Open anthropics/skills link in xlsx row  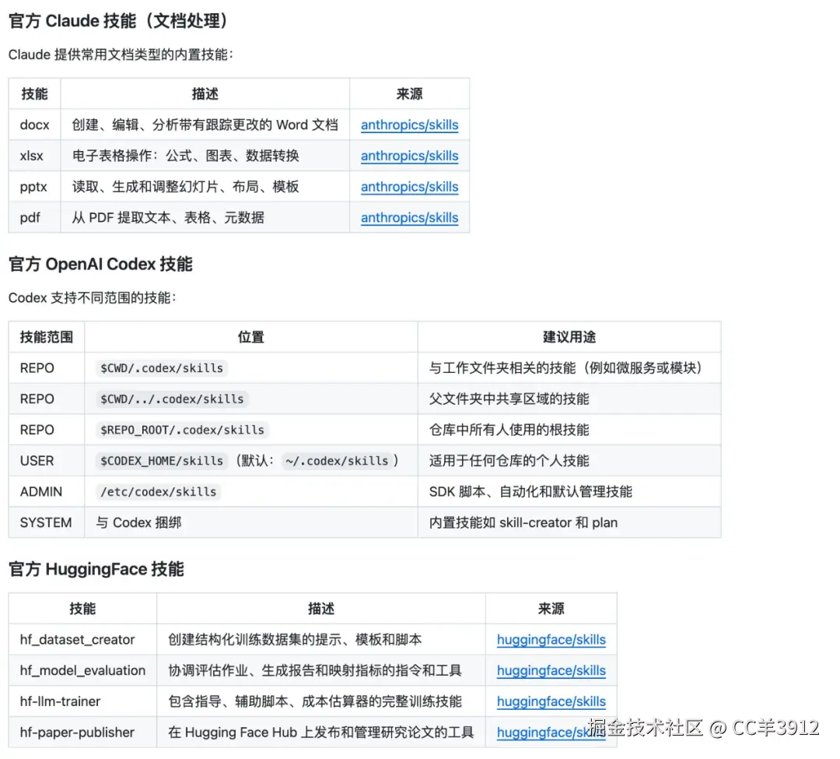(409, 156)
